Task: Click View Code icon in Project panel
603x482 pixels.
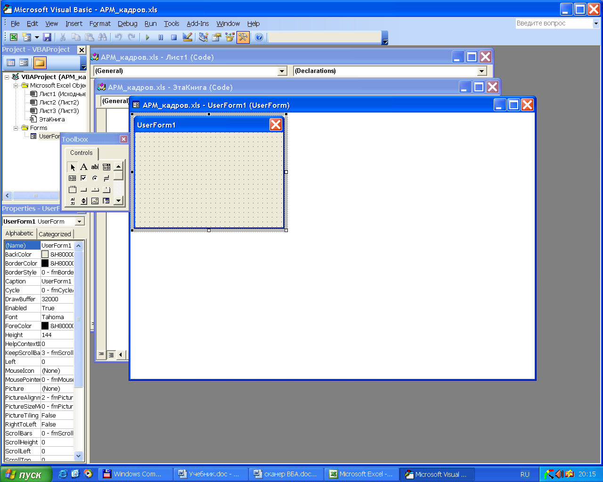Action: [11, 63]
